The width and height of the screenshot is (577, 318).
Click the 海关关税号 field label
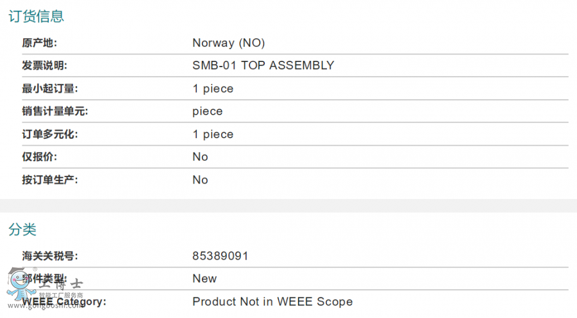[49, 256]
